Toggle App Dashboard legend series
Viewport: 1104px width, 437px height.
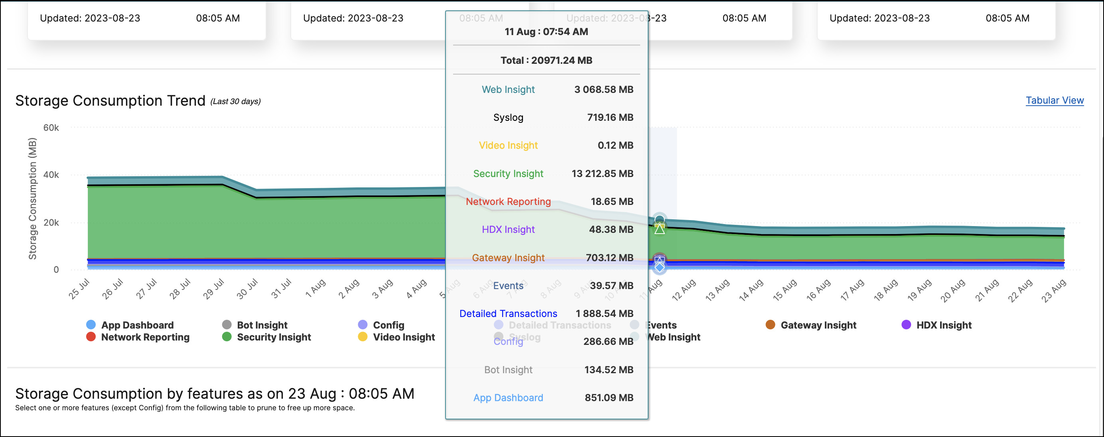point(130,325)
